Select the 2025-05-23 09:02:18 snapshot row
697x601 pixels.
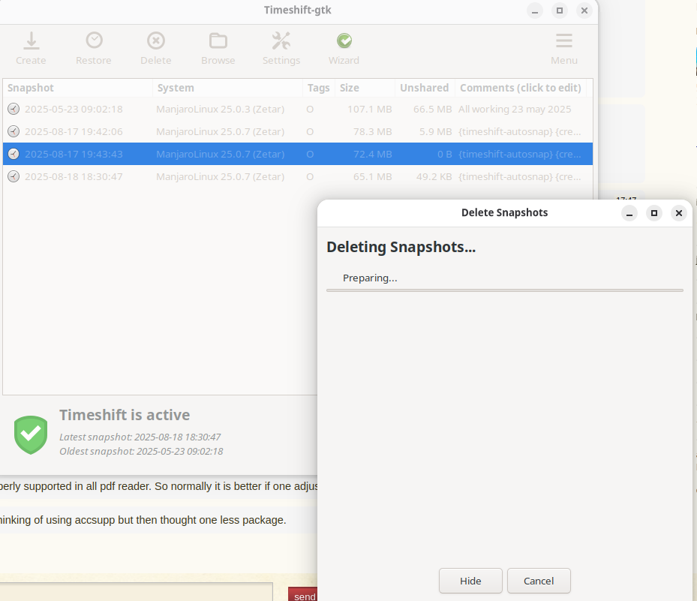coord(298,109)
